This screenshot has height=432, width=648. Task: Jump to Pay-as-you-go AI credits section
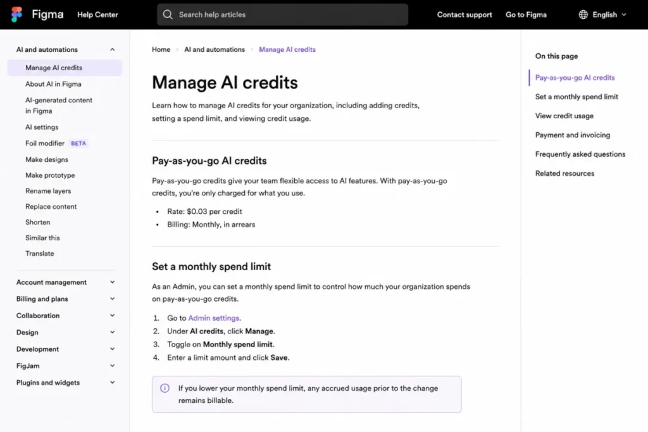575,78
